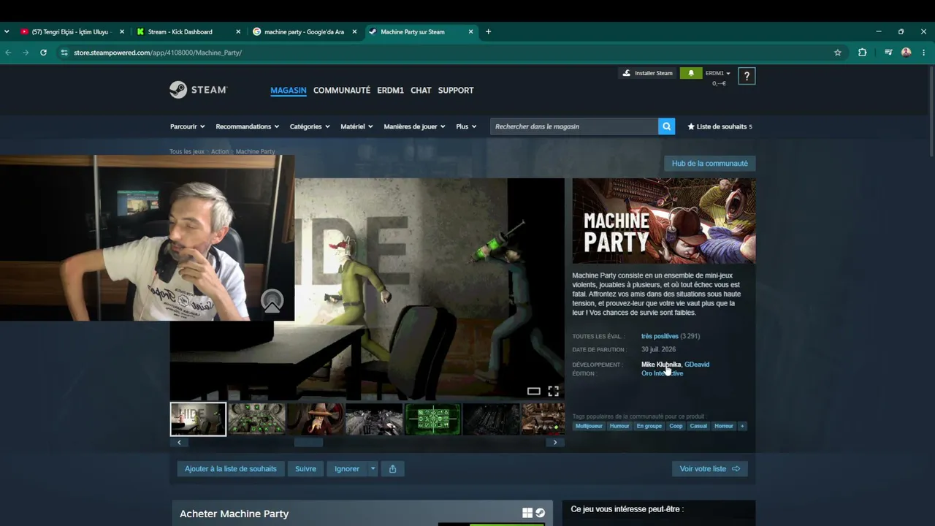The image size is (935, 526).
Task: Open the Manières de jouer dropdown
Action: click(414, 126)
